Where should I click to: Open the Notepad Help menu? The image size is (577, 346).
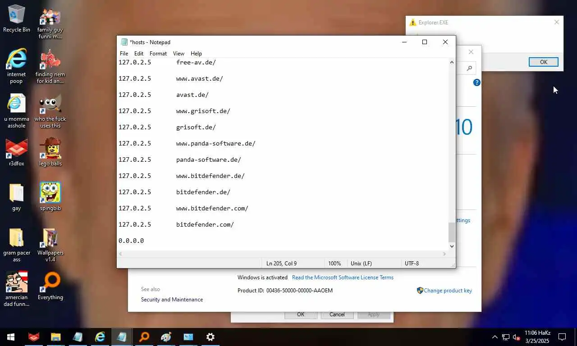pyautogui.click(x=196, y=53)
